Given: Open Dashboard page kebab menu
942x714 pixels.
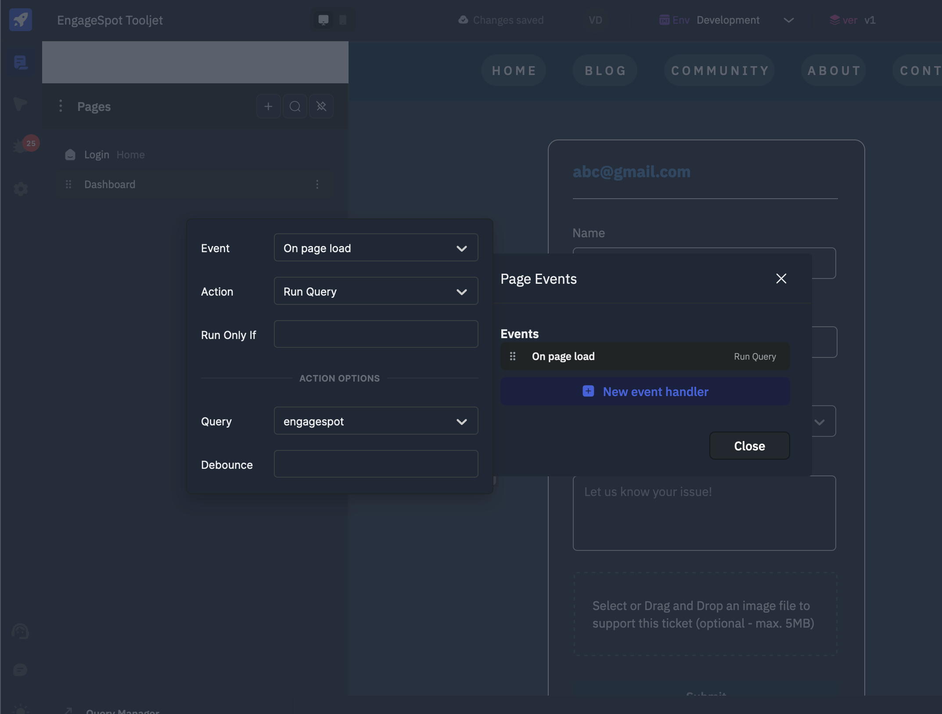Looking at the screenshot, I should pos(317,184).
